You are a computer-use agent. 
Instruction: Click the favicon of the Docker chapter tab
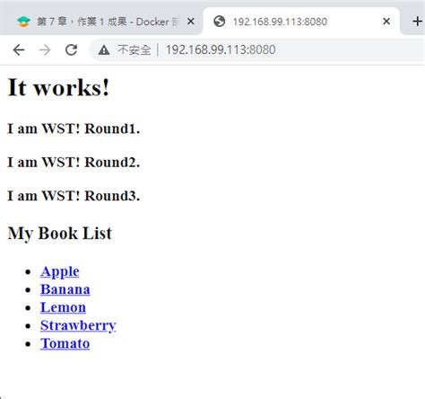pyautogui.click(x=23, y=22)
